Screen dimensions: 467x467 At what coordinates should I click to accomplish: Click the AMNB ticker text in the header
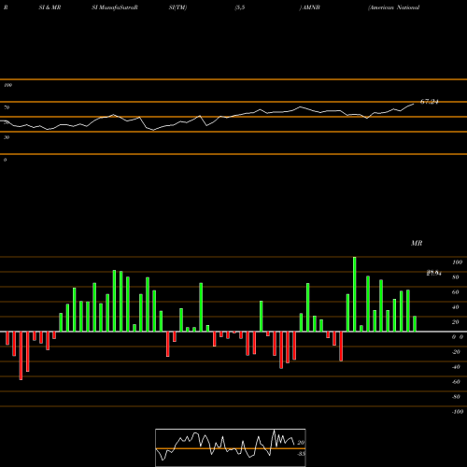pos(311,7)
